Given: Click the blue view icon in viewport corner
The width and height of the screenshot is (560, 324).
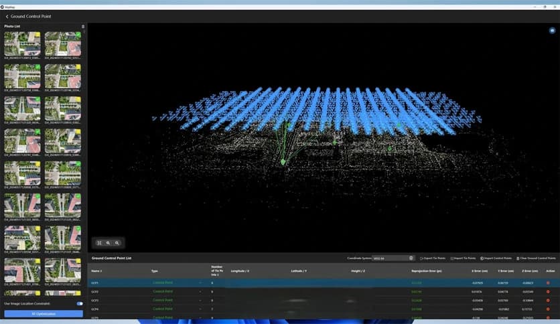Looking at the screenshot, I should [x=552, y=30].
